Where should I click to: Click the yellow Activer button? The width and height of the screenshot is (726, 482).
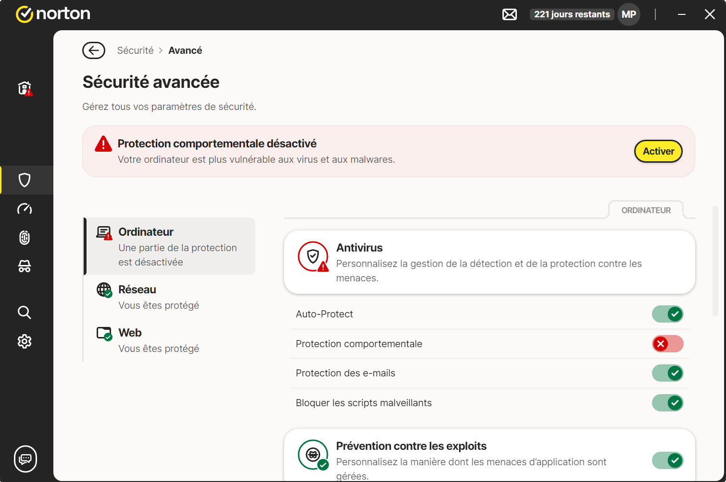click(x=658, y=151)
